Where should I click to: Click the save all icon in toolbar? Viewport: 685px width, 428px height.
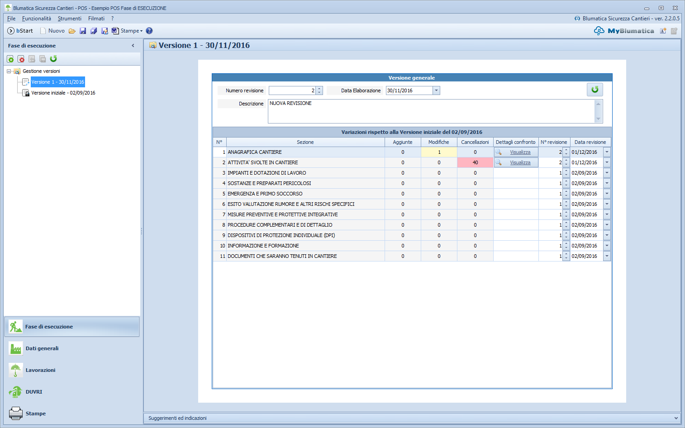pyautogui.click(x=94, y=31)
